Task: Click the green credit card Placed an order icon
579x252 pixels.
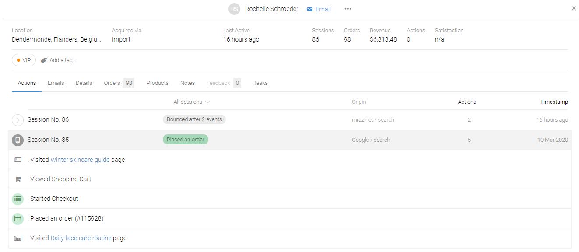Action: point(18,218)
